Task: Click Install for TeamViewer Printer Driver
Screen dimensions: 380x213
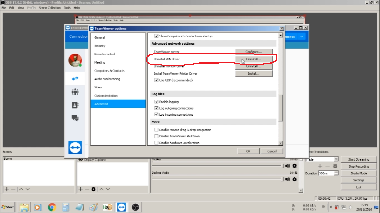Action: pos(254,73)
